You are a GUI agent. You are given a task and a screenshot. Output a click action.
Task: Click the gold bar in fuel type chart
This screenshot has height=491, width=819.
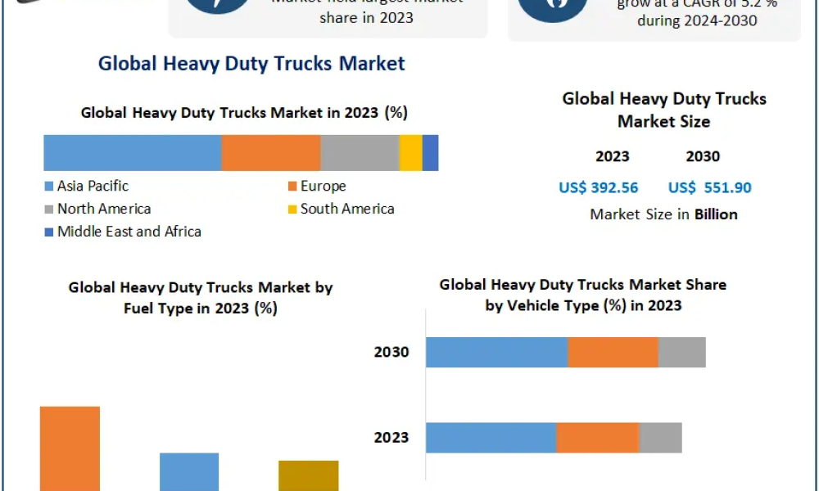point(309,475)
